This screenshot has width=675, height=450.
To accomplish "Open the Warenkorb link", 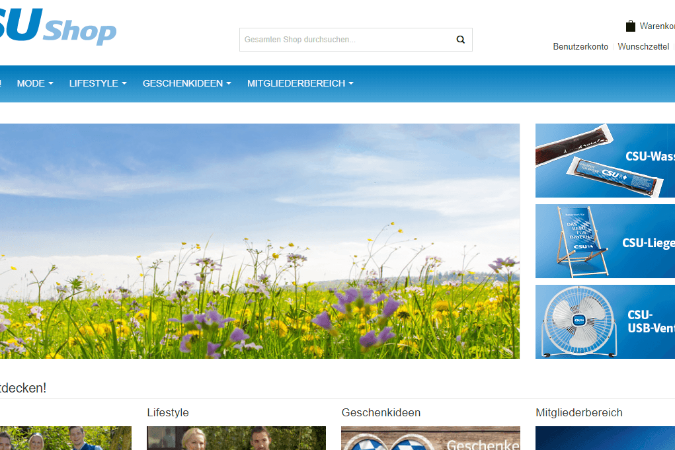I will coord(657,26).
